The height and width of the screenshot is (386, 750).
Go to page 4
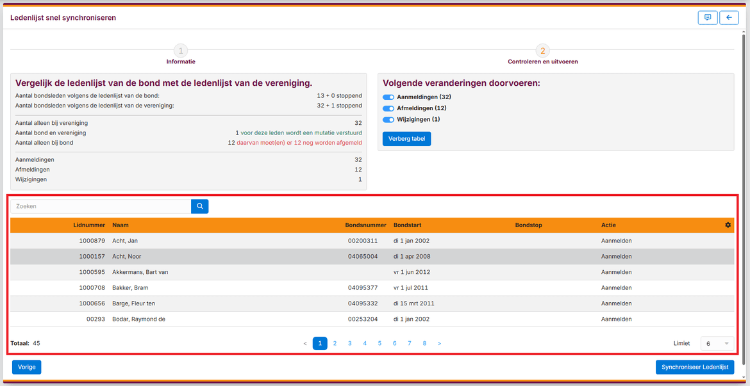click(x=365, y=344)
